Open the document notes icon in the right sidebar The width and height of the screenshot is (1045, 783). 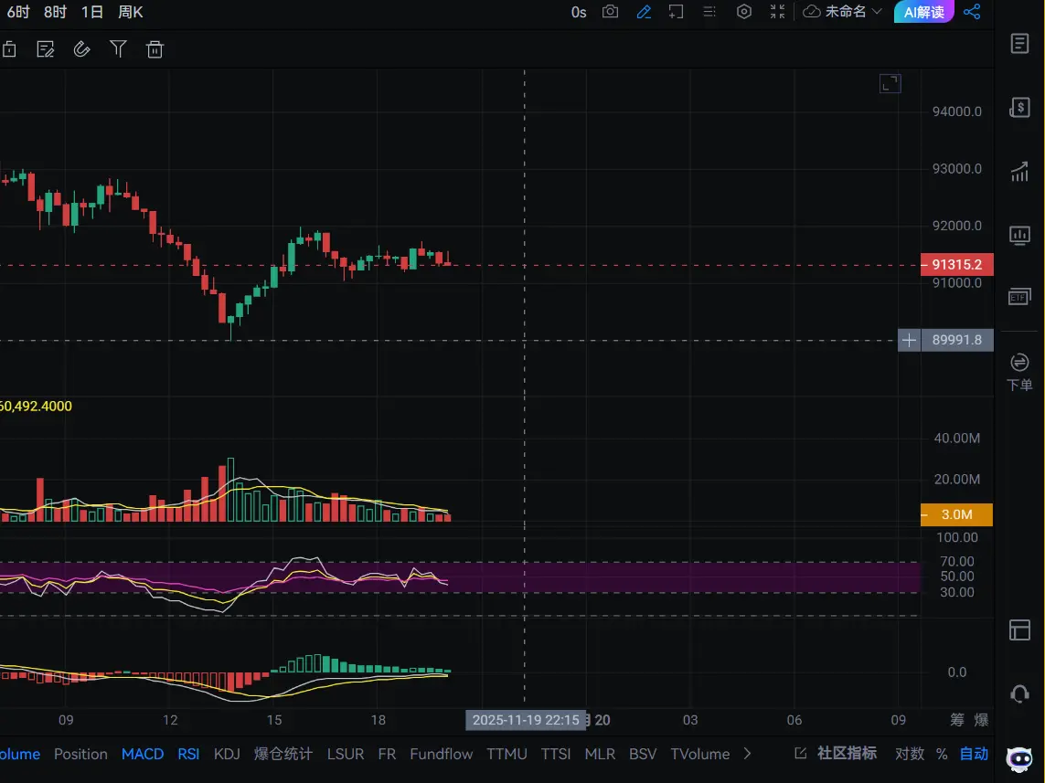pyautogui.click(x=1019, y=43)
